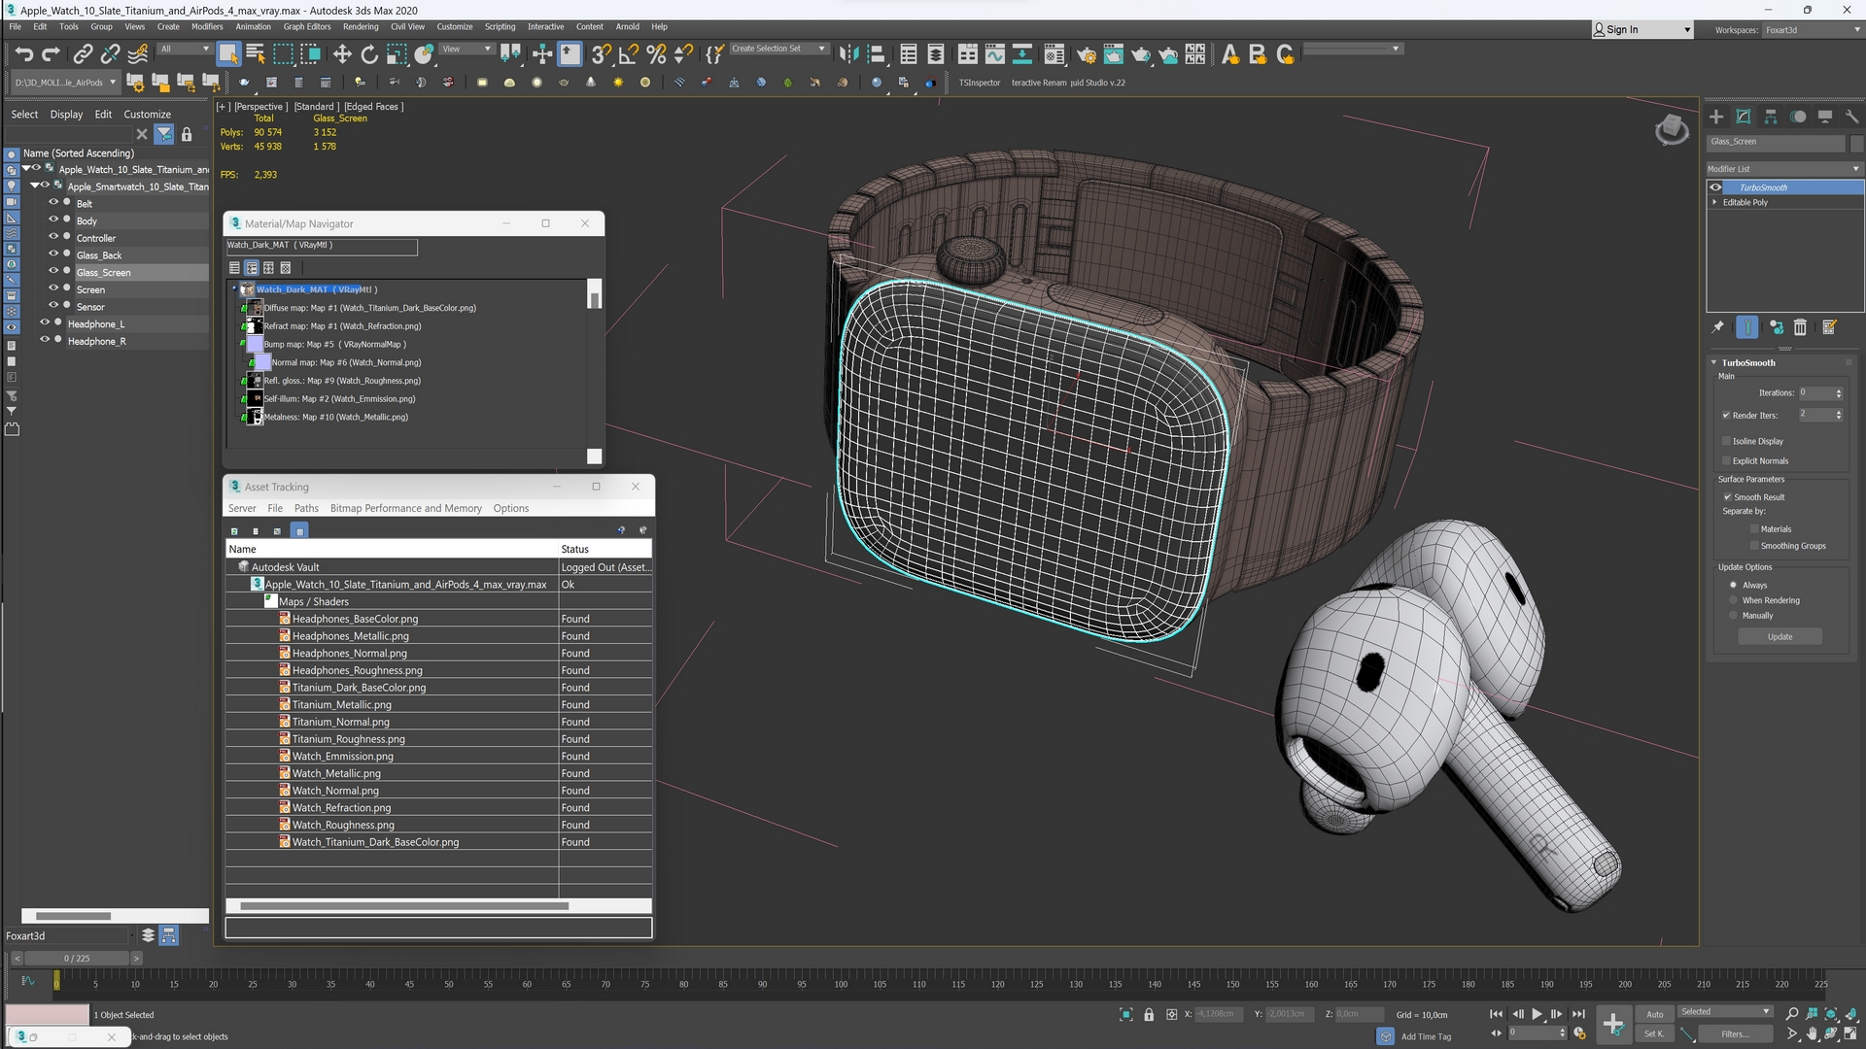Collapse the Apple_Smartwatch_10_Slate_Titan tree node
The width and height of the screenshot is (1866, 1049).
pyautogui.click(x=35, y=185)
